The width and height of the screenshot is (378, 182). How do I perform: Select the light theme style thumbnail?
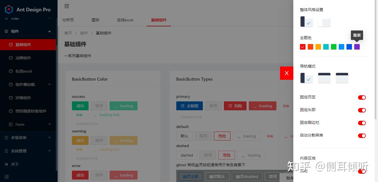(324, 22)
